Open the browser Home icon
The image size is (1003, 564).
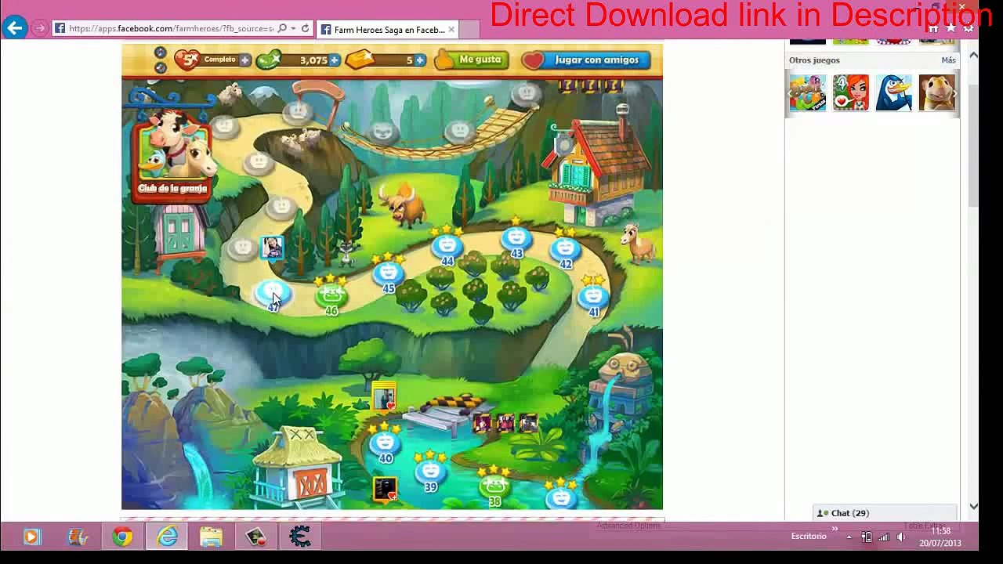click(933, 29)
